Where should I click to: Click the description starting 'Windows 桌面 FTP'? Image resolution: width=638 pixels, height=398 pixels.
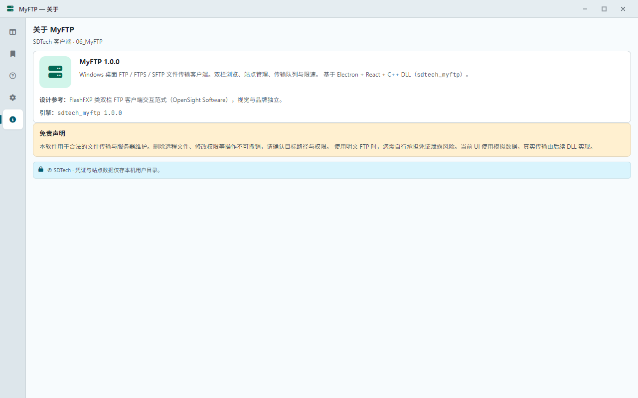[275, 75]
